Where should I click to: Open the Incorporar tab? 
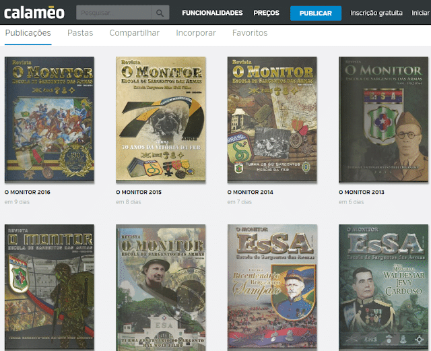coord(196,33)
